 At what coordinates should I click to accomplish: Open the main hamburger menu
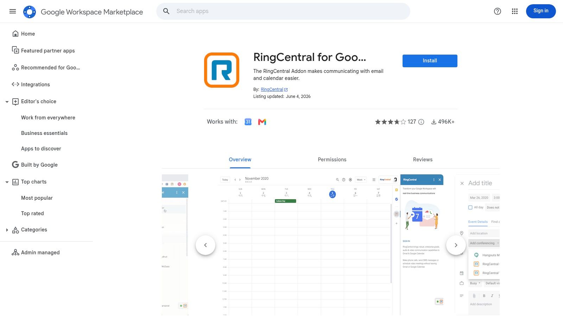pyautogui.click(x=13, y=11)
